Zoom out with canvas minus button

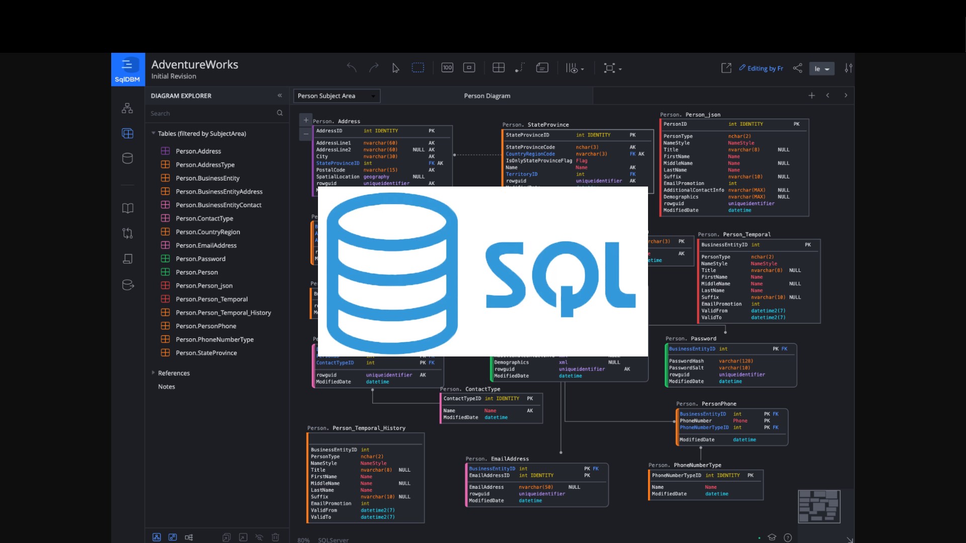click(306, 134)
